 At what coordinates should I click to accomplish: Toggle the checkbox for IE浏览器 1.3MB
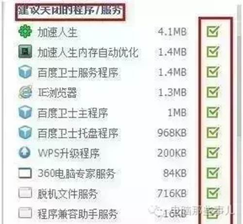213,92
